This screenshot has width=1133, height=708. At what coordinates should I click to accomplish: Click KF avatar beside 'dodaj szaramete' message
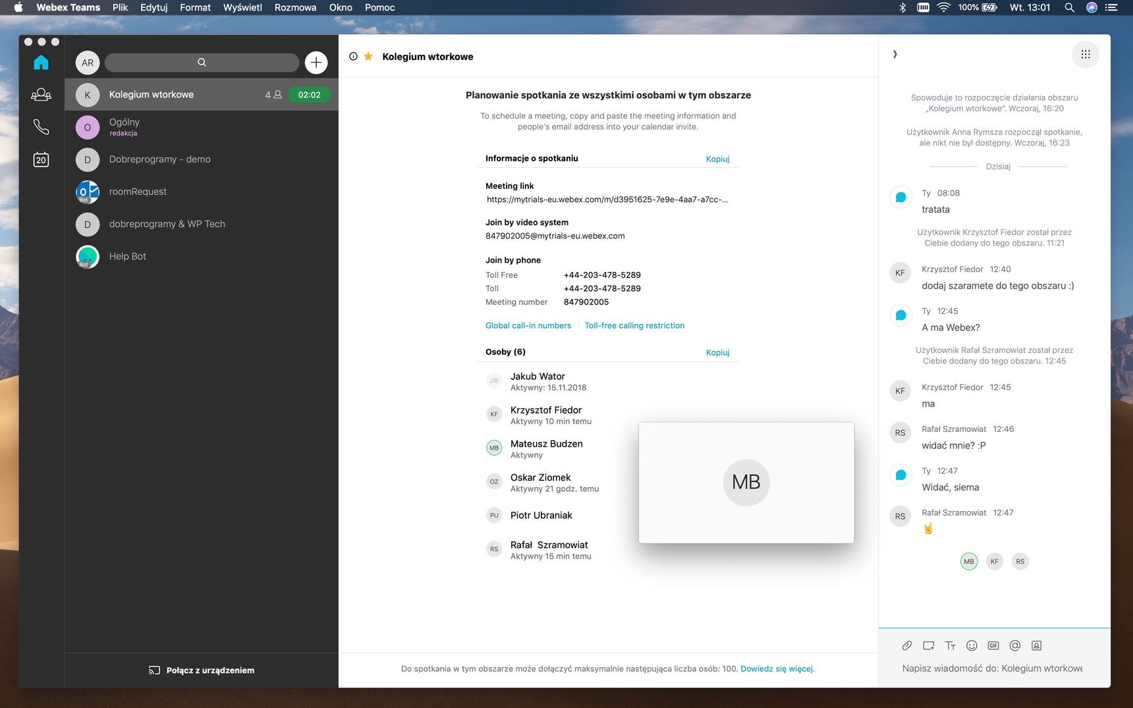tap(900, 273)
